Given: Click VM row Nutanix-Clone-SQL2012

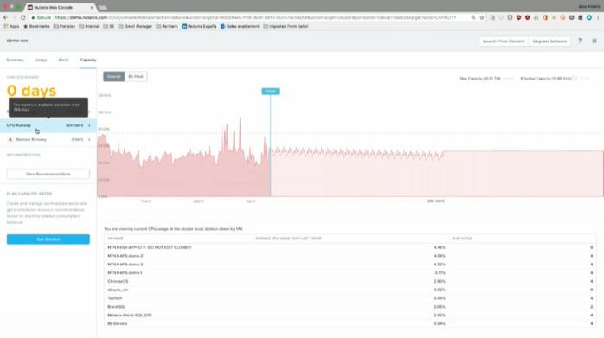Looking at the screenshot, I should click(x=350, y=316).
